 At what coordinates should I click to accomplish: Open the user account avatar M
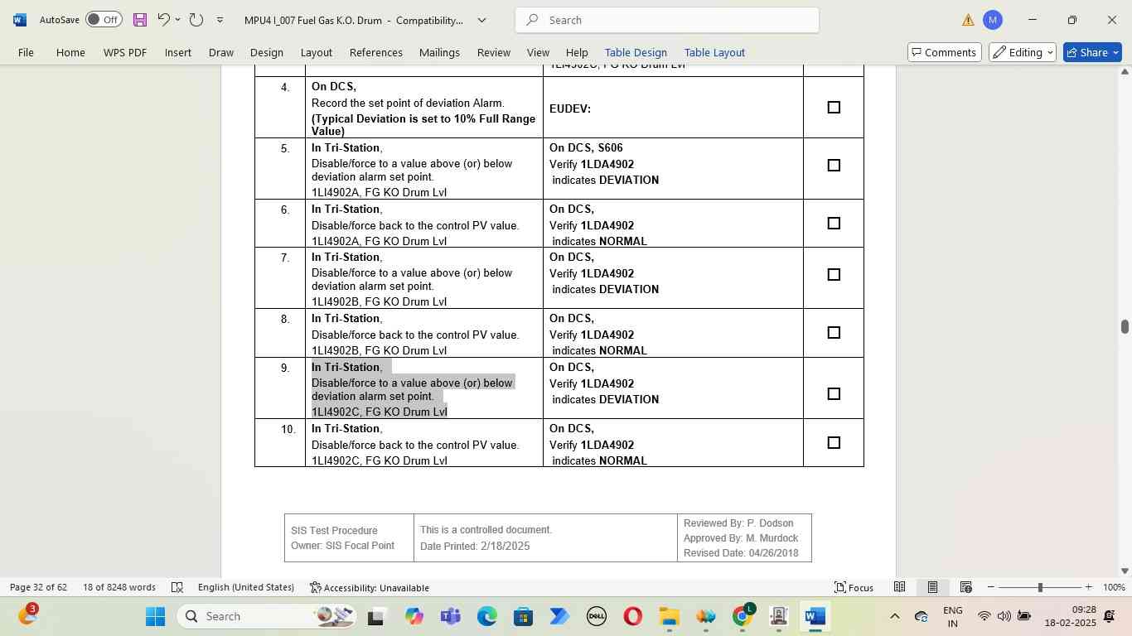[992, 20]
